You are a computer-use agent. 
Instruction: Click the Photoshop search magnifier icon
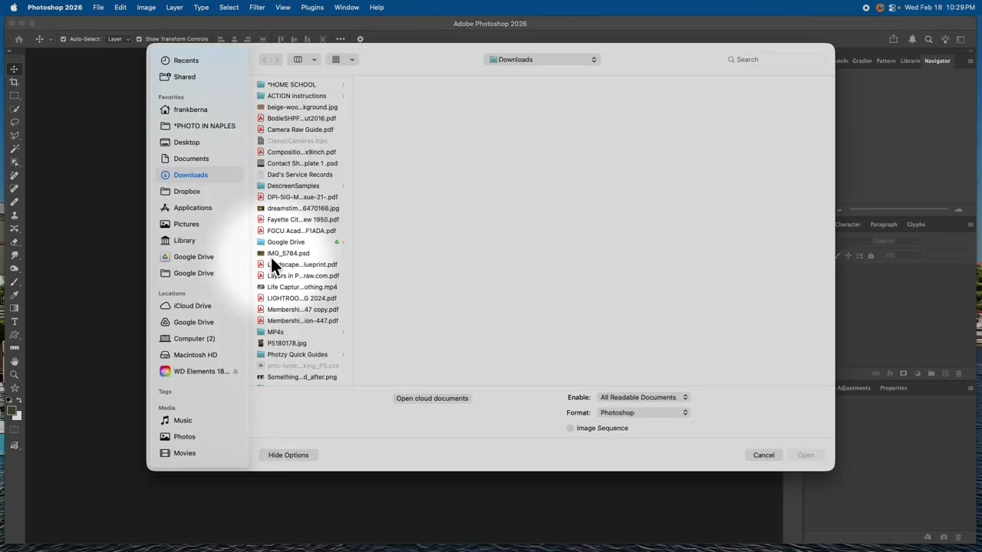coord(928,39)
